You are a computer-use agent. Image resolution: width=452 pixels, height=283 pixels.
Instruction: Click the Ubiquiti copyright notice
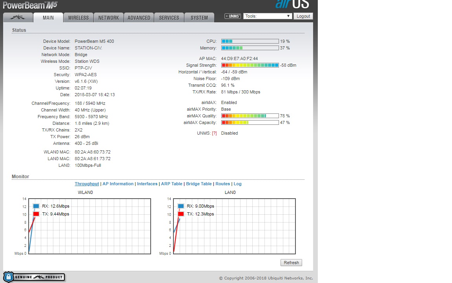(x=266, y=278)
